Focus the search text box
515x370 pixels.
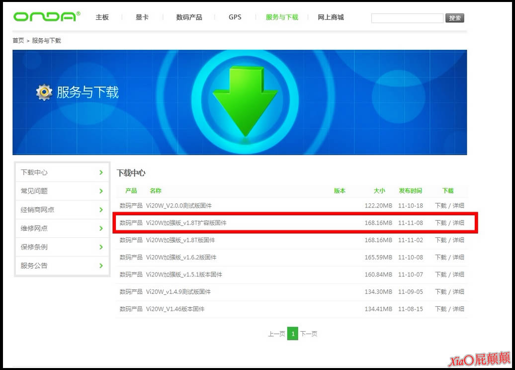pos(407,18)
